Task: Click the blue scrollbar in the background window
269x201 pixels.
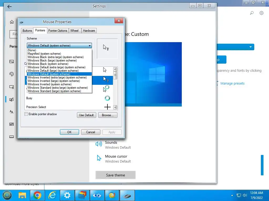Action: click(262, 165)
